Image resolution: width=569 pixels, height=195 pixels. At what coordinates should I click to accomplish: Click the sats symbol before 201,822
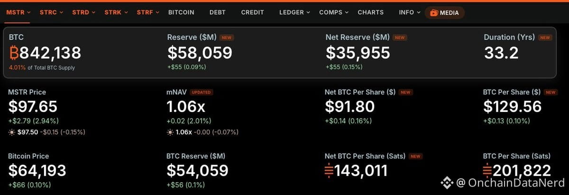coord(488,170)
